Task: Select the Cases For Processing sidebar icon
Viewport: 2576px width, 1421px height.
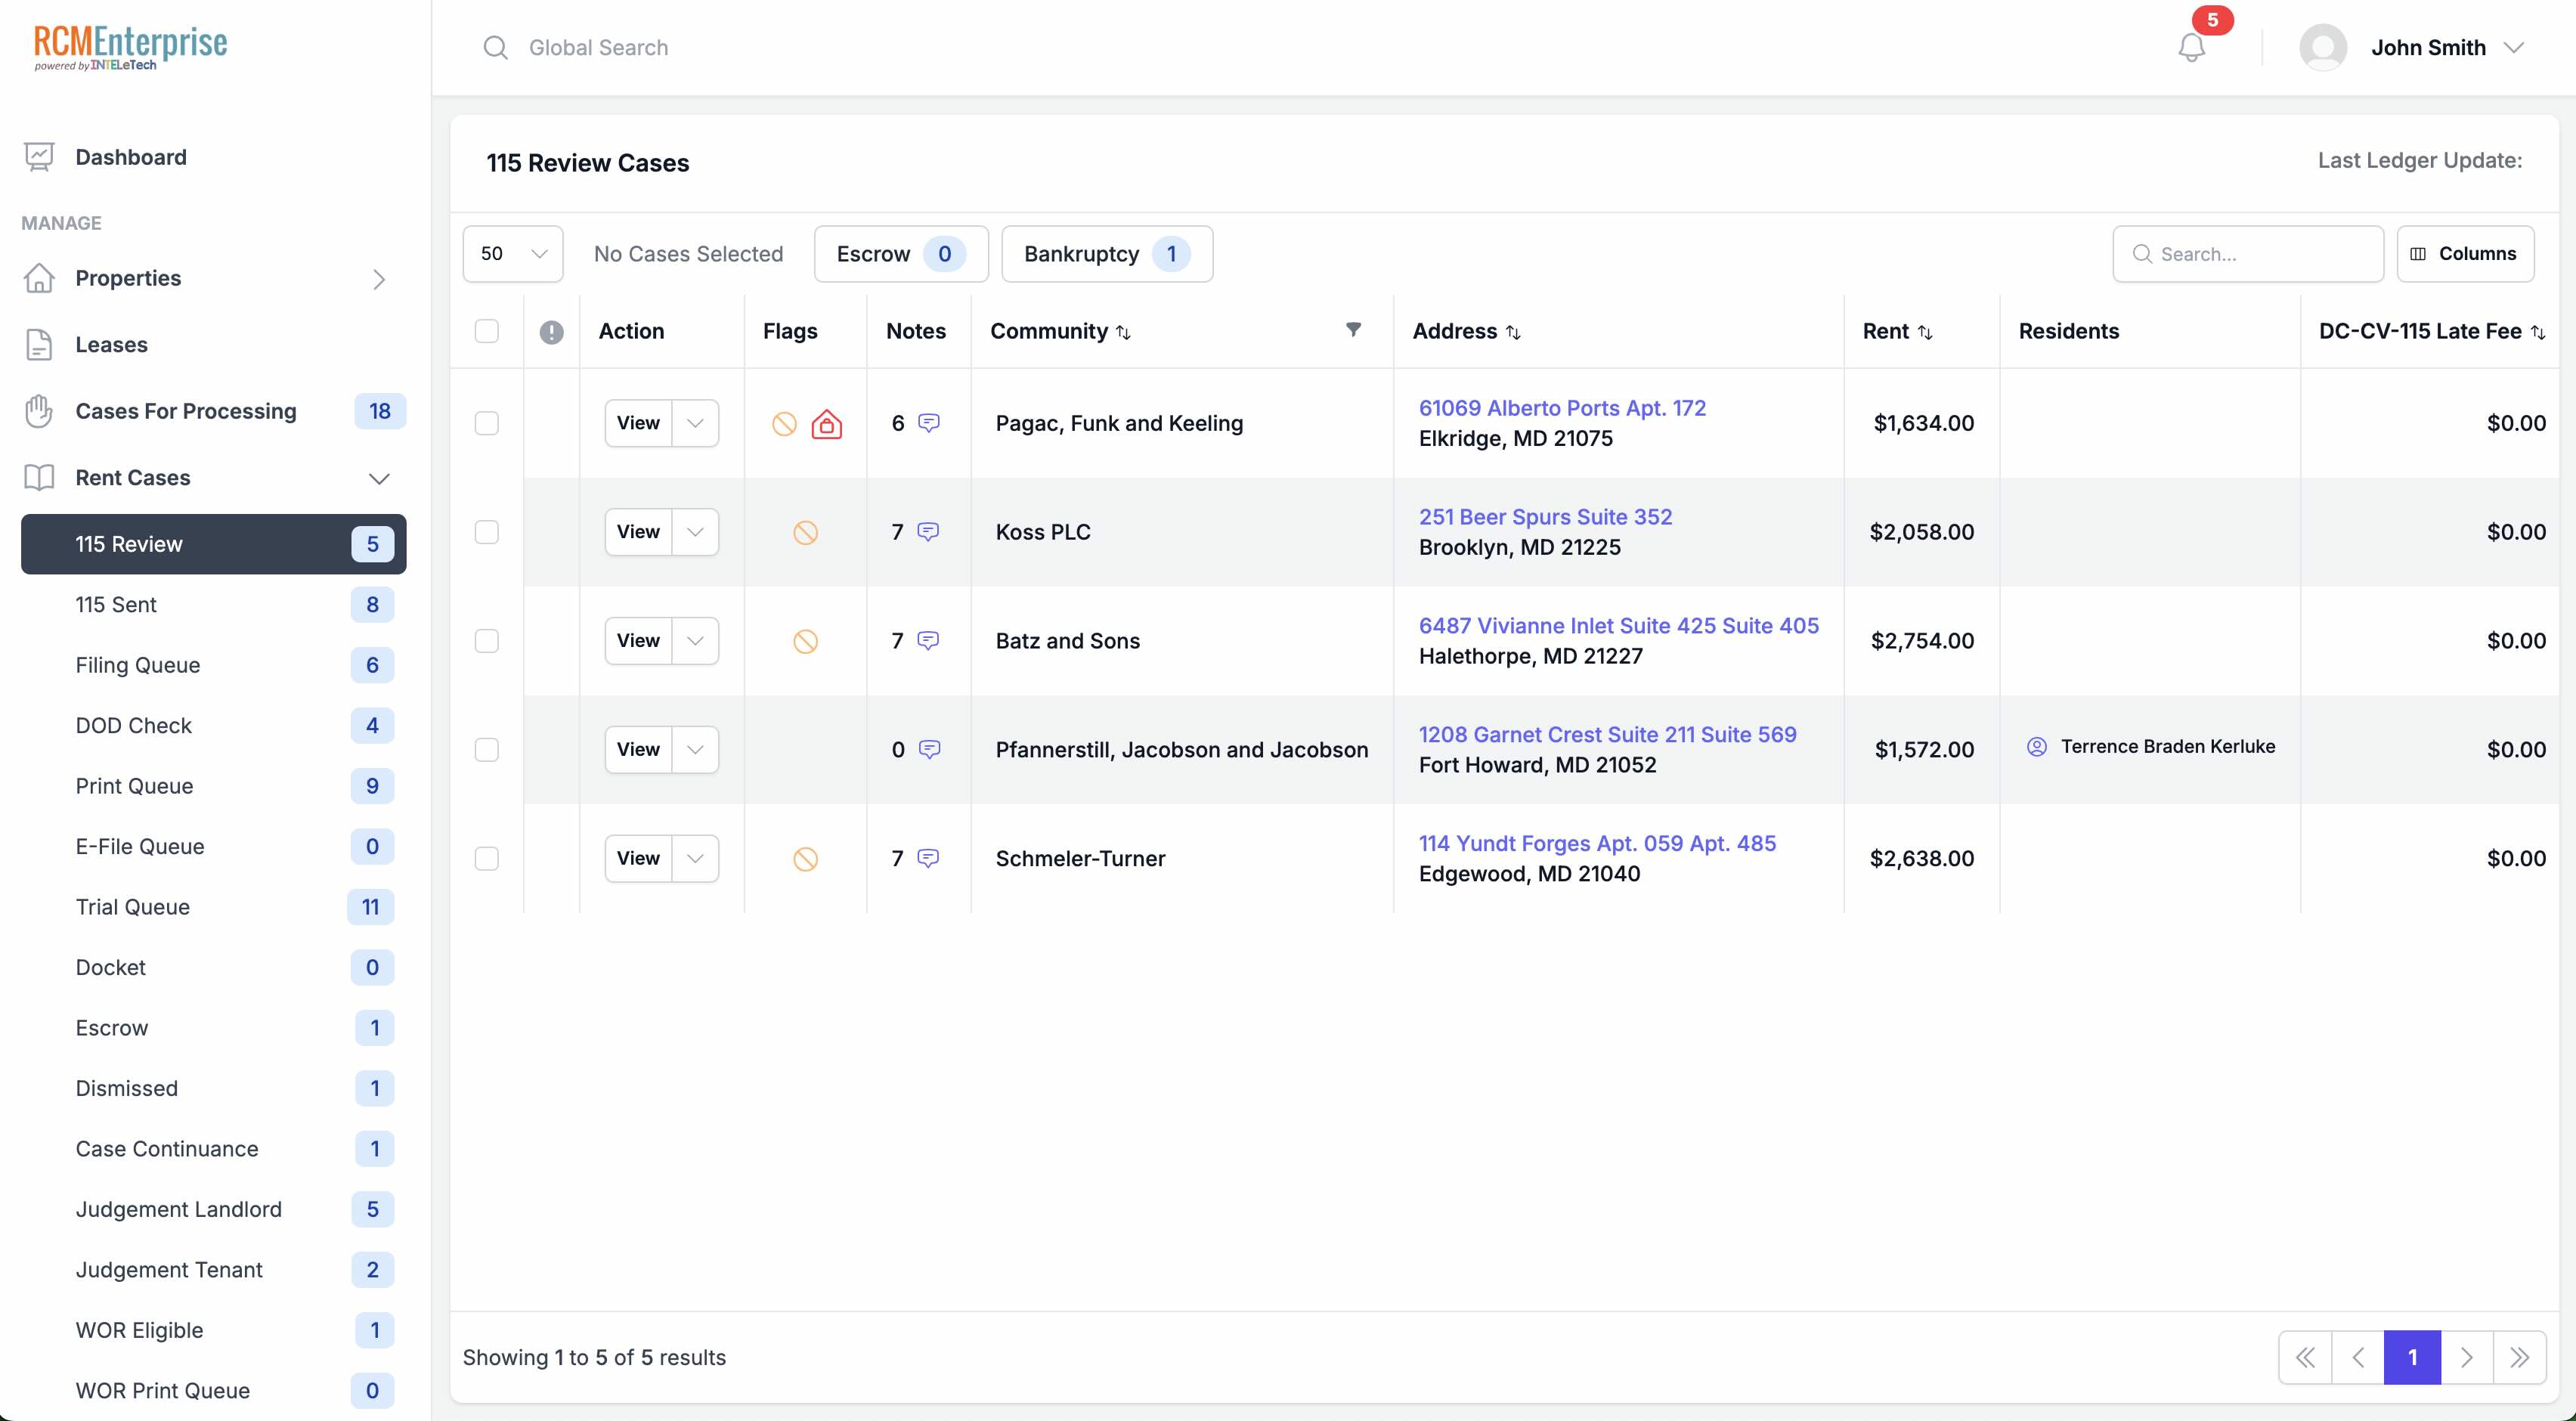Action: [x=39, y=411]
